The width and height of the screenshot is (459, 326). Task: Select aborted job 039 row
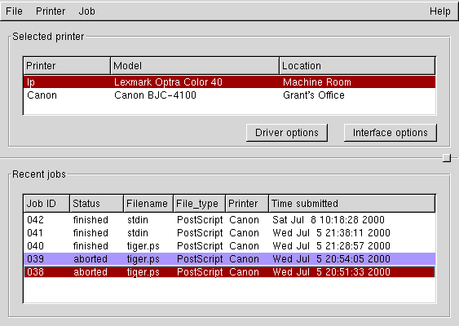[x=230, y=259]
